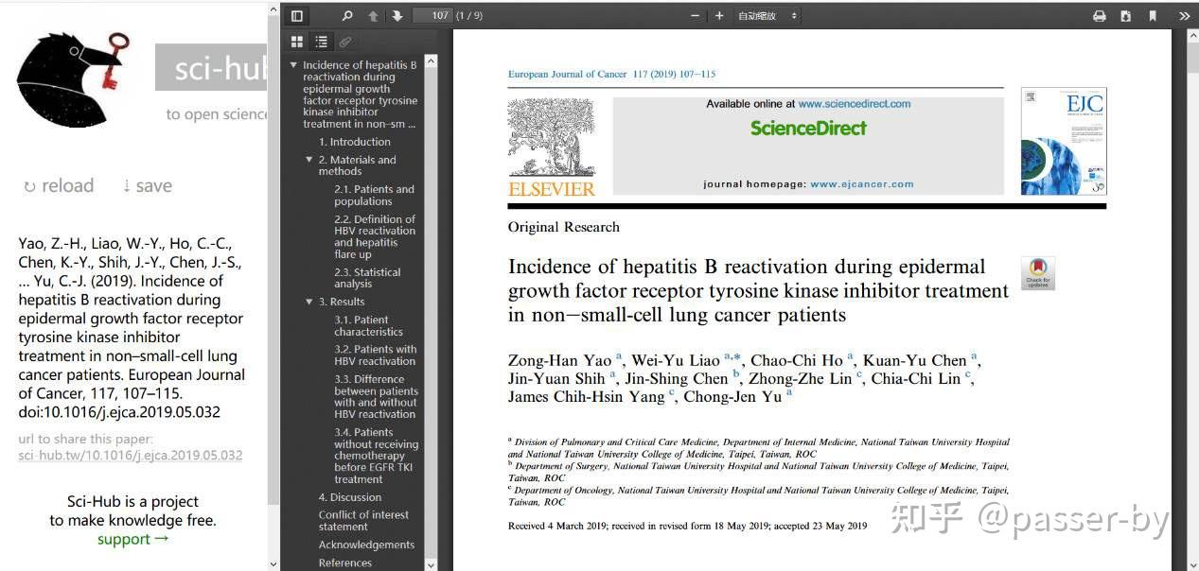
Task: Click the Sci-Hub raven logo
Action: (x=73, y=78)
